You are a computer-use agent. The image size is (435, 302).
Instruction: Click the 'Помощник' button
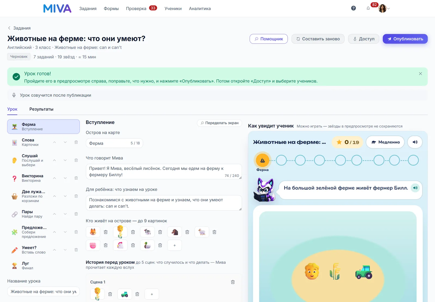(x=269, y=39)
